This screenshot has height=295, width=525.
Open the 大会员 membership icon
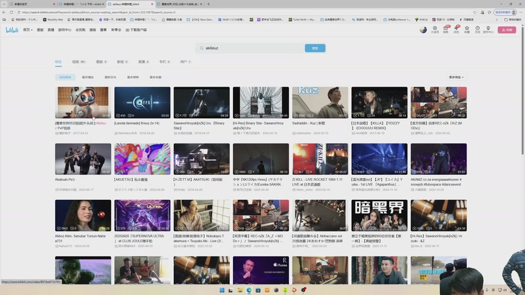click(434, 29)
